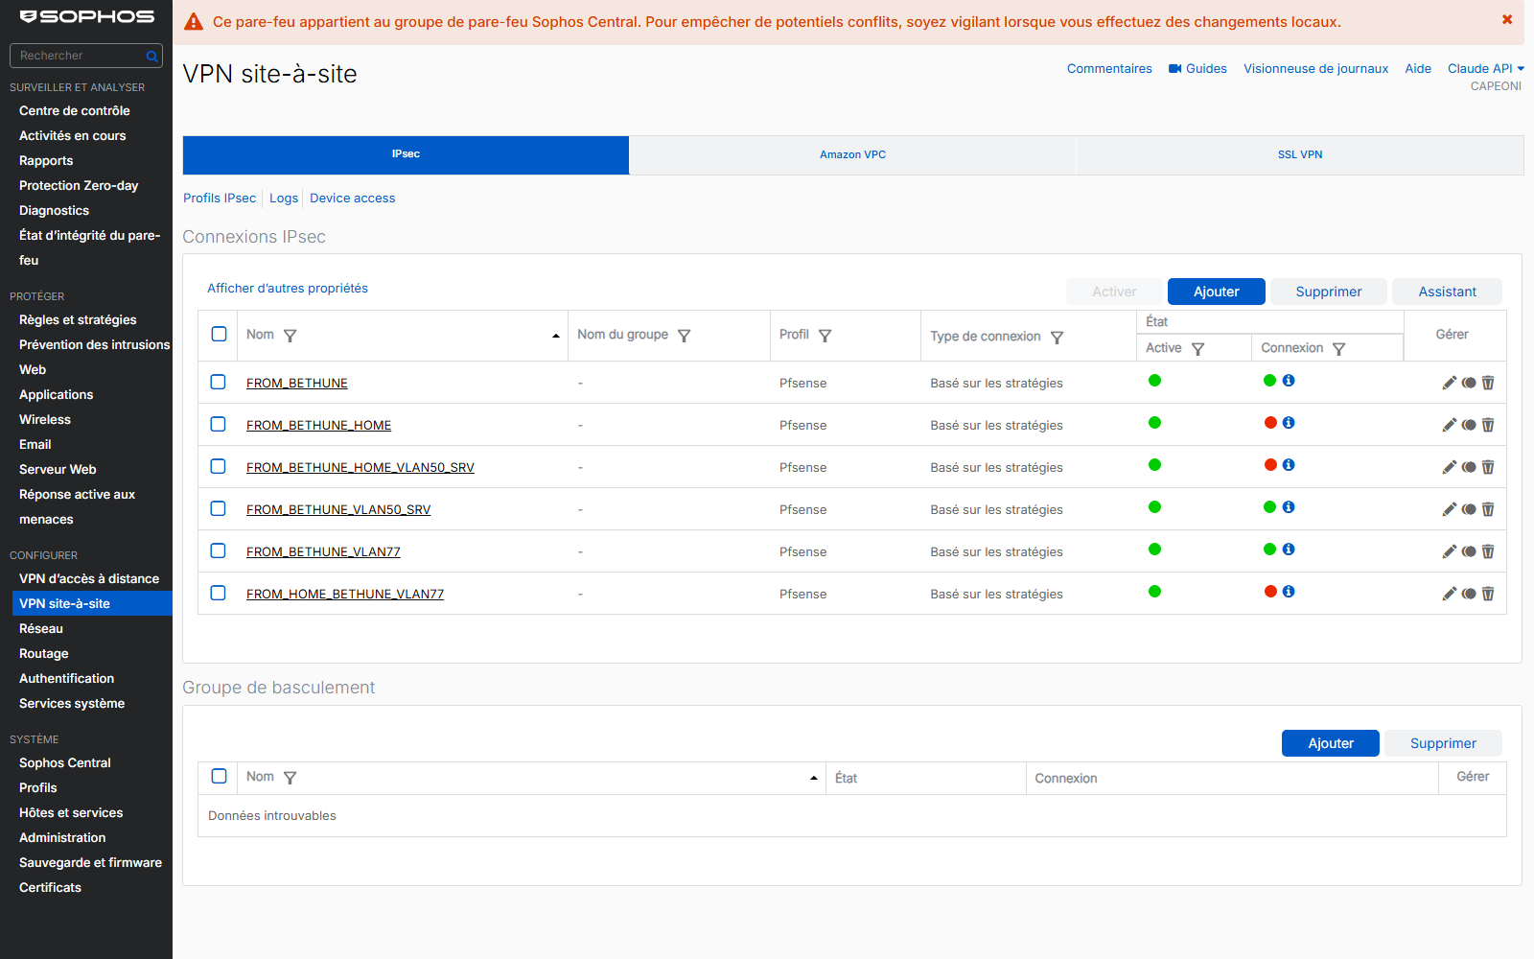The width and height of the screenshot is (1534, 959).
Task: Delete FROM_BETHUNE_VLAN50_SRV via trash icon
Action: point(1488,509)
